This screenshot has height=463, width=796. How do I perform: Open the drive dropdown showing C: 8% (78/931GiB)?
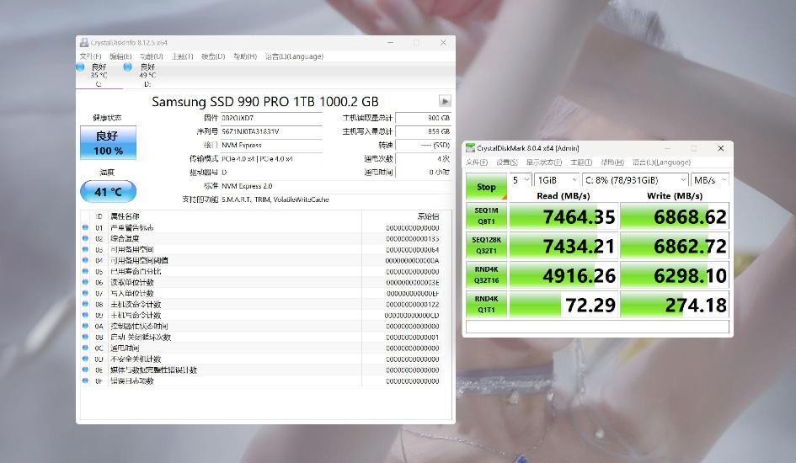636,180
